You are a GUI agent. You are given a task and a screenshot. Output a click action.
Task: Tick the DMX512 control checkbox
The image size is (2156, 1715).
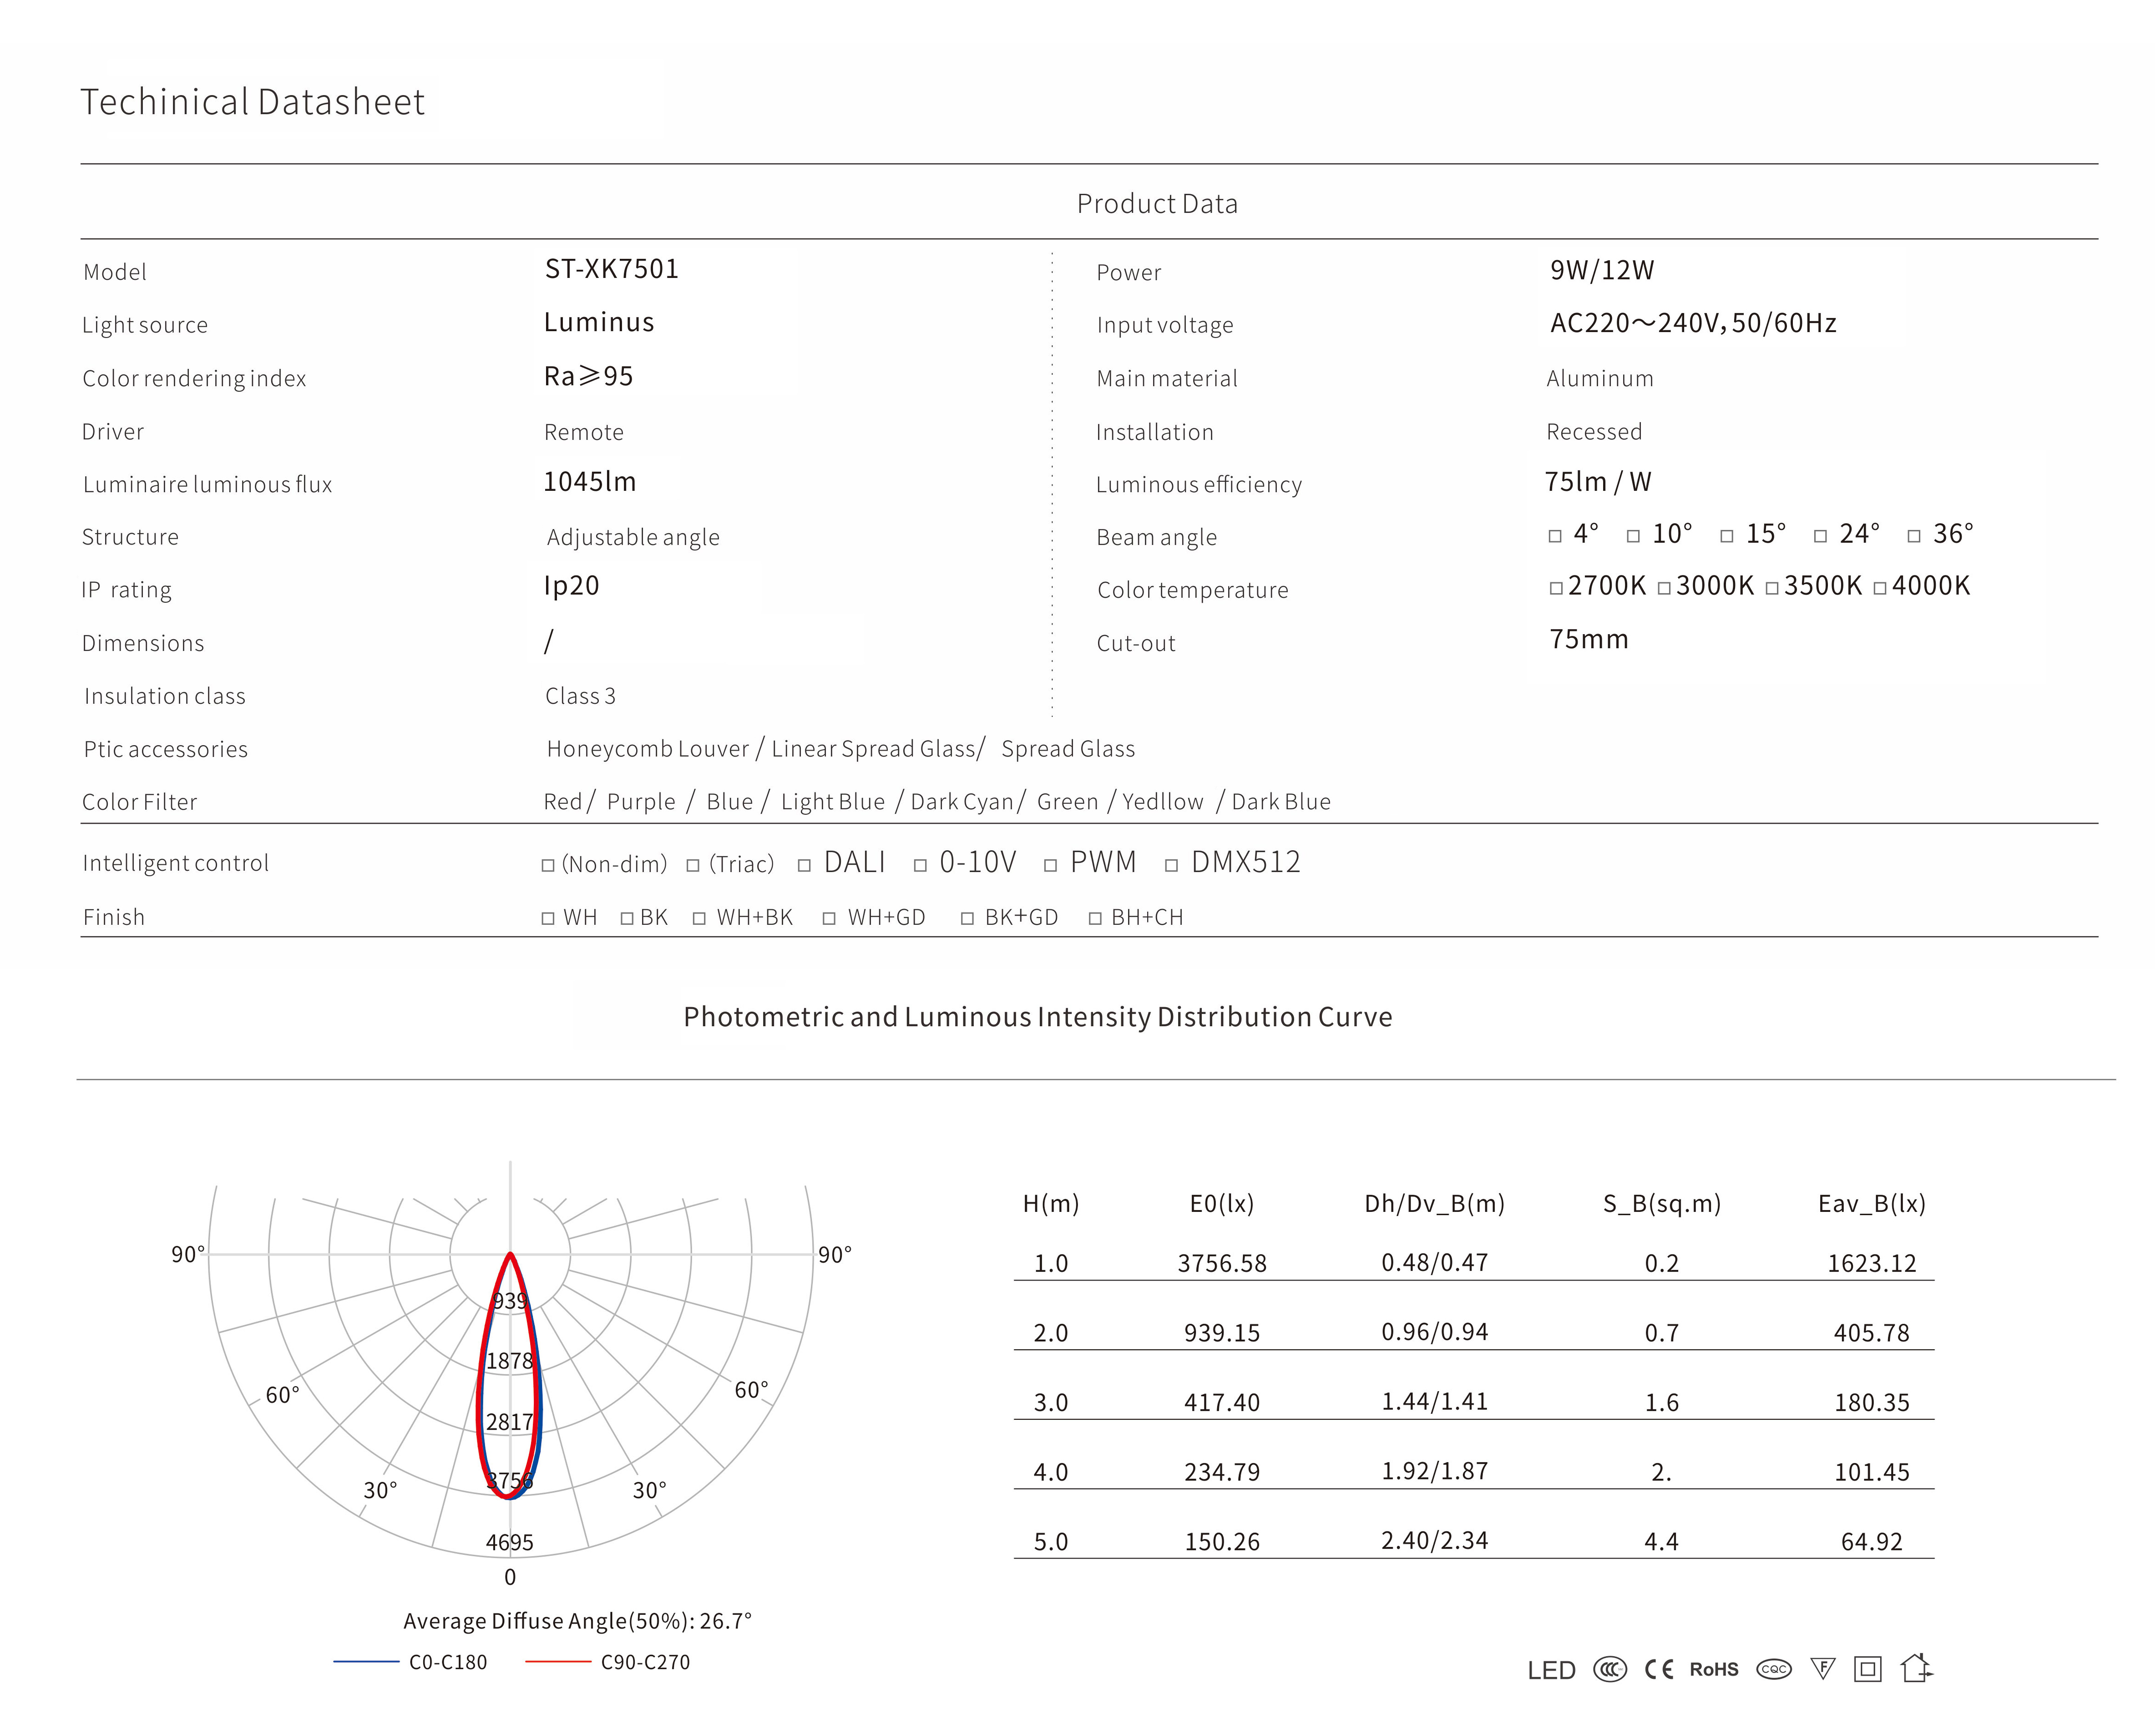pyautogui.click(x=1171, y=866)
